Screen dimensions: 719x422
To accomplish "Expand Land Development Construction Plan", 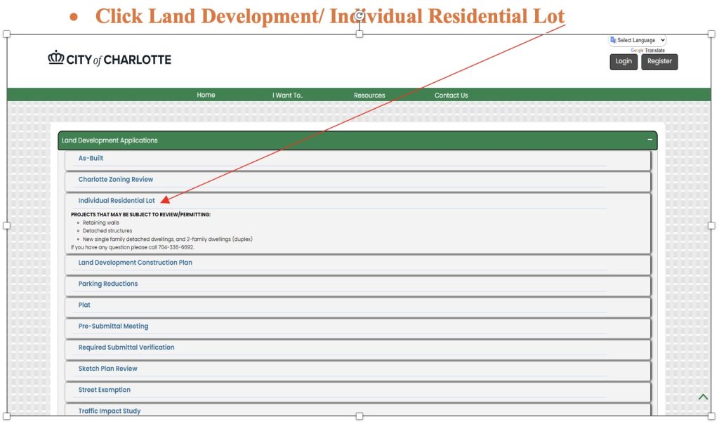I will click(135, 263).
